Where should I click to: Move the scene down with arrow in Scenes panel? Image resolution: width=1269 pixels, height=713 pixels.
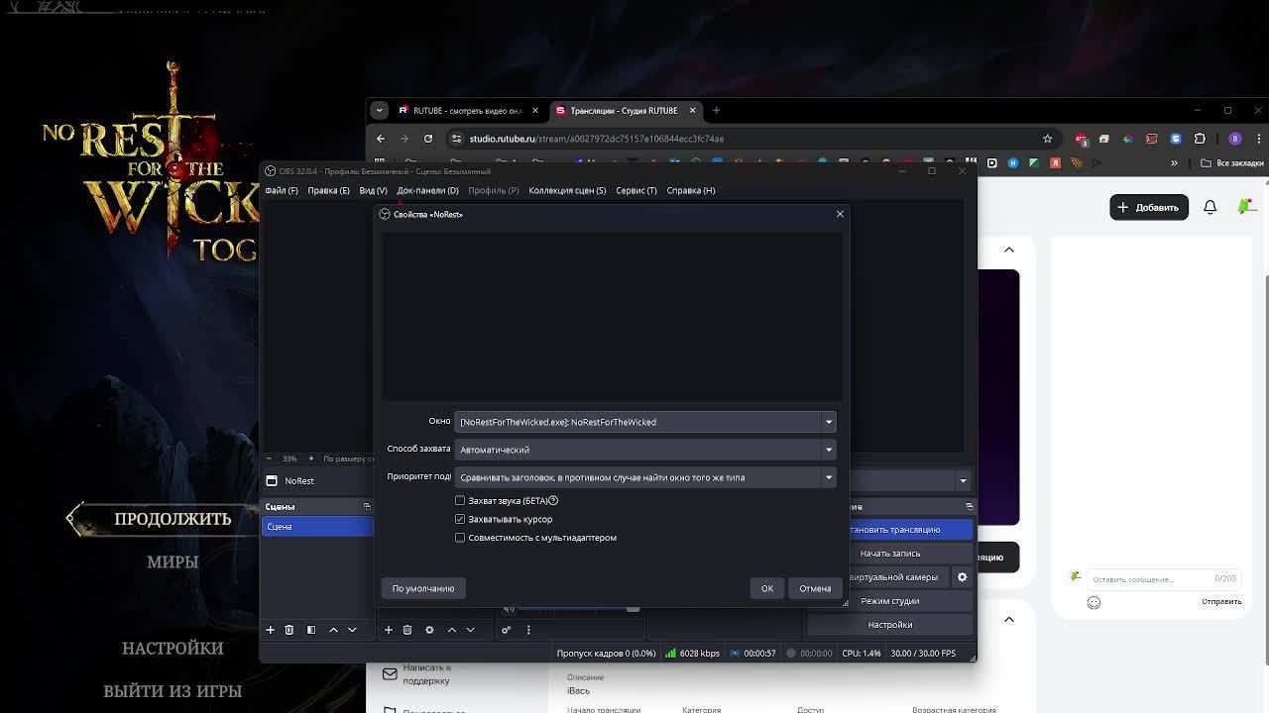352,630
